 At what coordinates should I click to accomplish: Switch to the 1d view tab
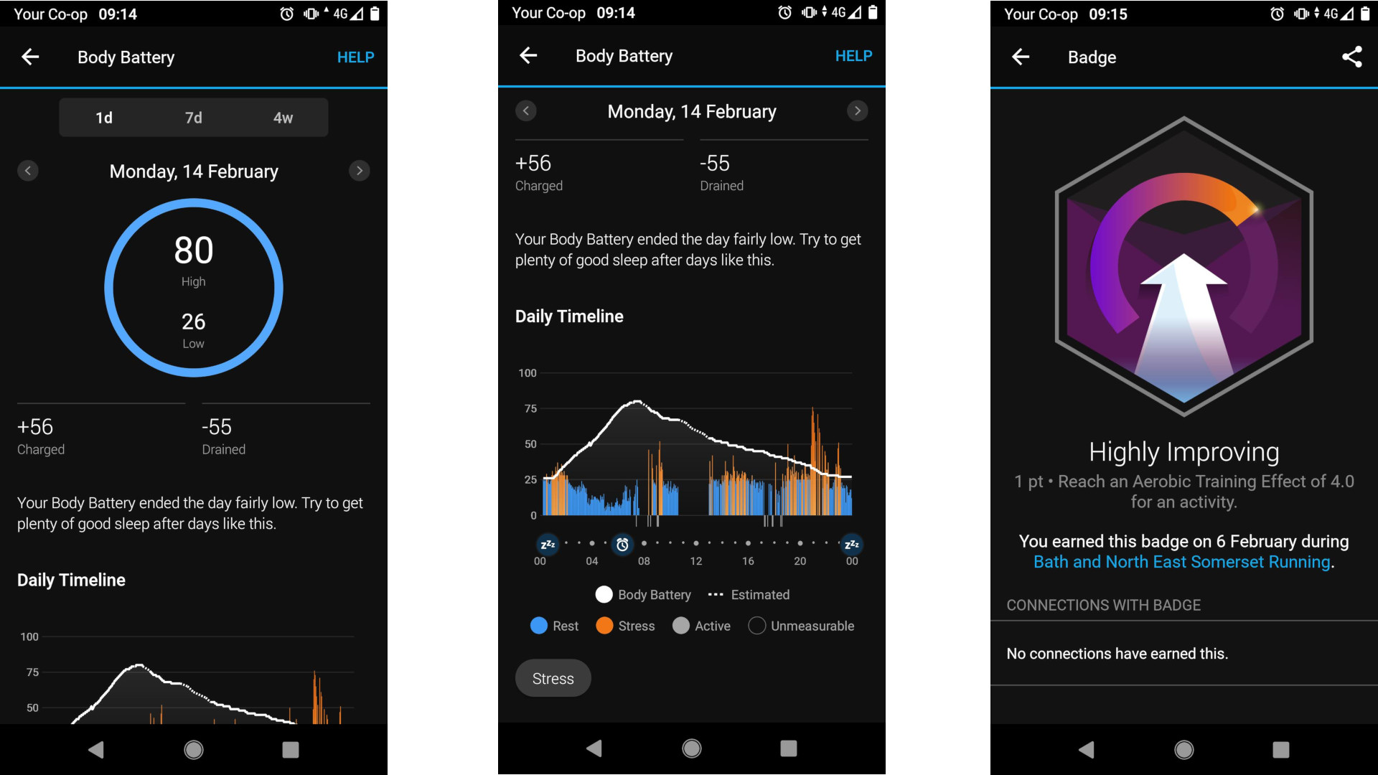(x=104, y=116)
